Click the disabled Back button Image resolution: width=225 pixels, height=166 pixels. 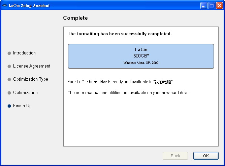pos(175,156)
